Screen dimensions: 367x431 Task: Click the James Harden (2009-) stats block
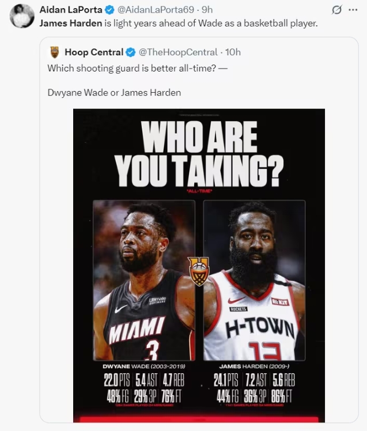coord(254,386)
